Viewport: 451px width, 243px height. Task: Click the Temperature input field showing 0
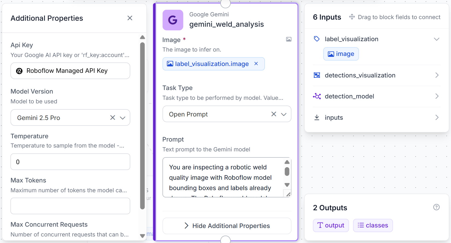tap(70, 162)
